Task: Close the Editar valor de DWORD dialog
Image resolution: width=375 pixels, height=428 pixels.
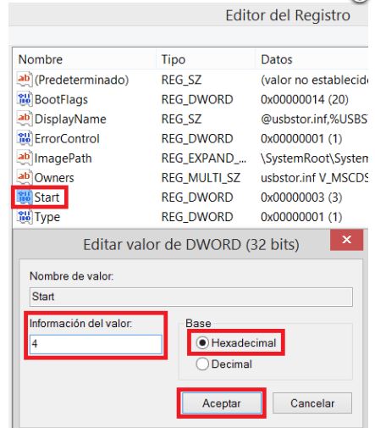Action: (346, 240)
